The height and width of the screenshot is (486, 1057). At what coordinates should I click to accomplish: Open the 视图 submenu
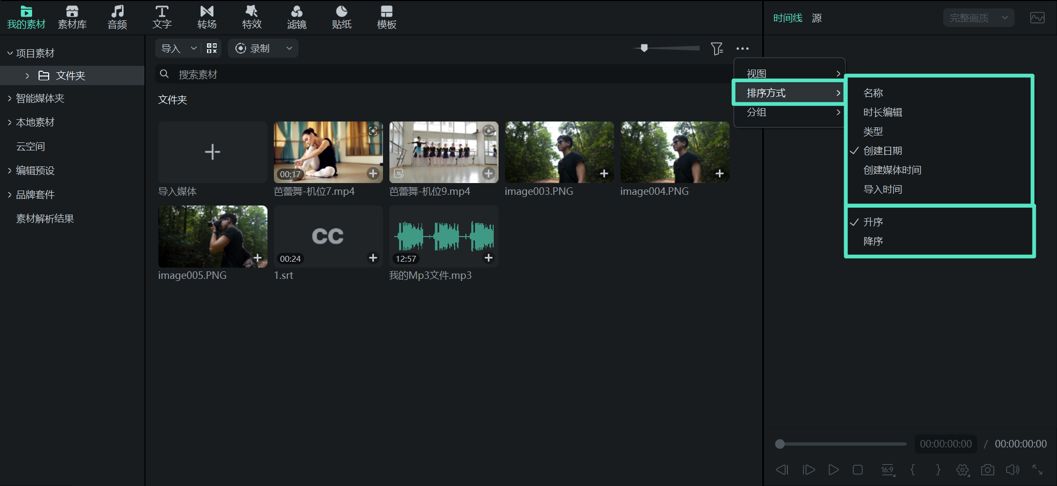click(x=789, y=74)
